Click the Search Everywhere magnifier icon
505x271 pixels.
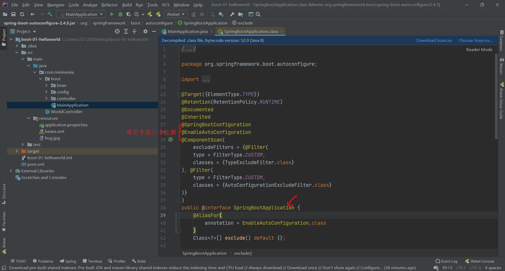(258, 14)
